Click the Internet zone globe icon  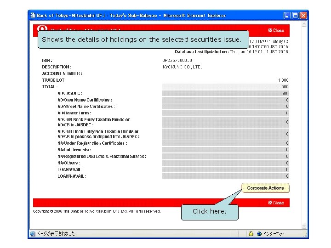click(259, 233)
